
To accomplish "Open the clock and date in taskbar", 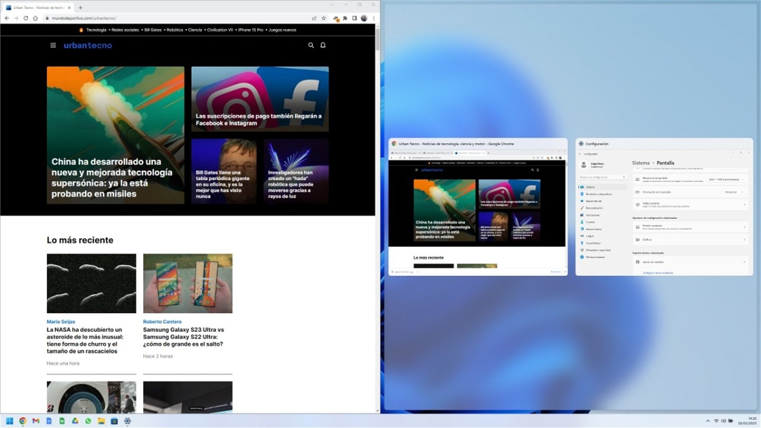I will (747, 421).
